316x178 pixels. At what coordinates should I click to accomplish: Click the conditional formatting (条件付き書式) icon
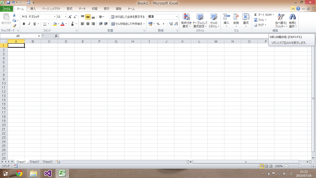pyautogui.click(x=186, y=17)
